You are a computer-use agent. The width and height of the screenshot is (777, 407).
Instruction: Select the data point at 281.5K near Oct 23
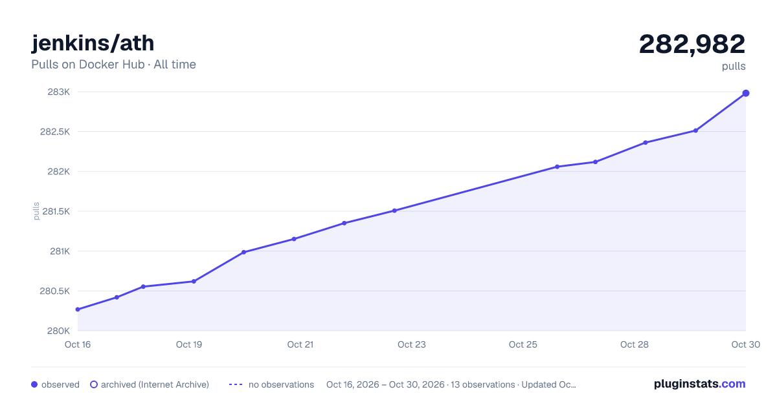(x=394, y=211)
